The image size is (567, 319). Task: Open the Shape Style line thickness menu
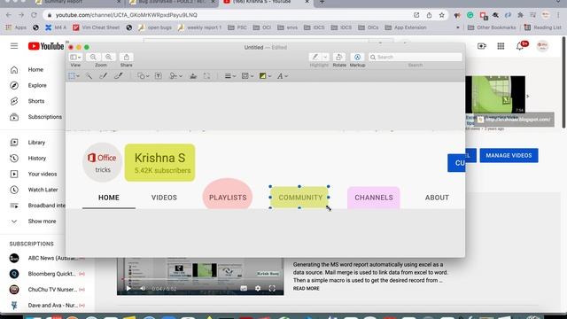230,76
